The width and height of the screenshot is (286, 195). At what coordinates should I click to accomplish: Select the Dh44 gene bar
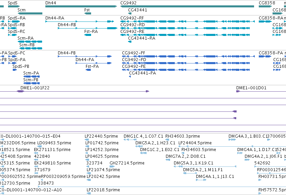coord(81,6)
